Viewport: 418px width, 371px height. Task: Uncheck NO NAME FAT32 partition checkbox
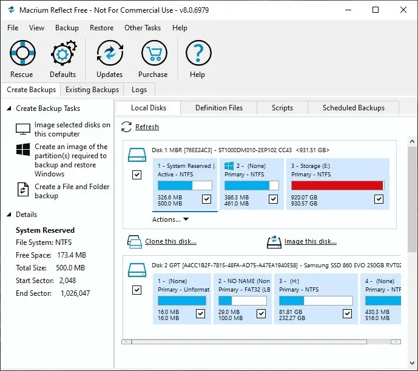click(261, 314)
